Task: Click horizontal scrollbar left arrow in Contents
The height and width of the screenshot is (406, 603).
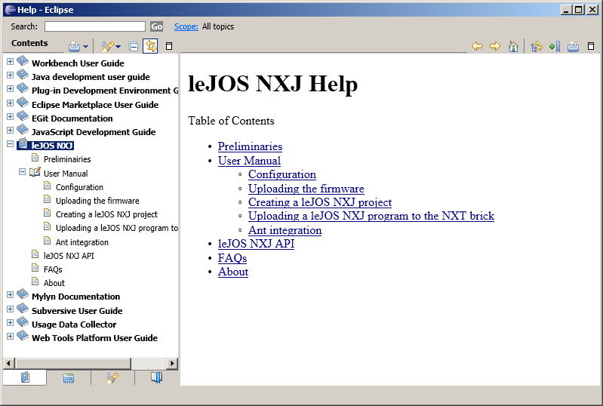Action: pyautogui.click(x=8, y=363)
